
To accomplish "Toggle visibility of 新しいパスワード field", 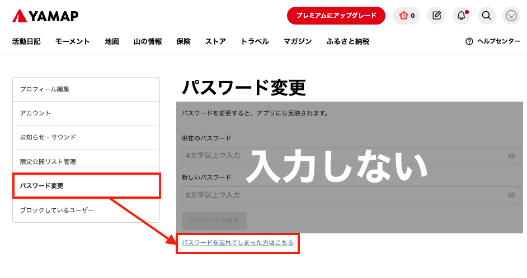I will (511, 195).
